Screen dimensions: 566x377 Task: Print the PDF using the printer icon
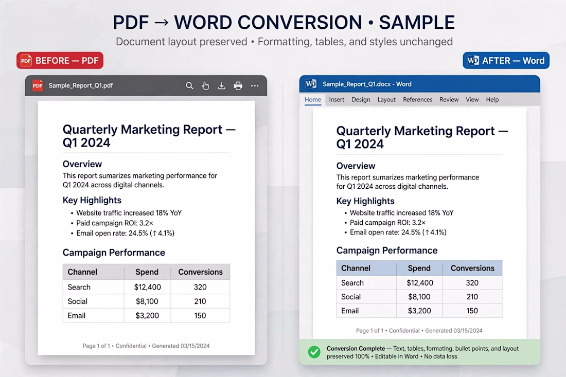click(238, 85)
